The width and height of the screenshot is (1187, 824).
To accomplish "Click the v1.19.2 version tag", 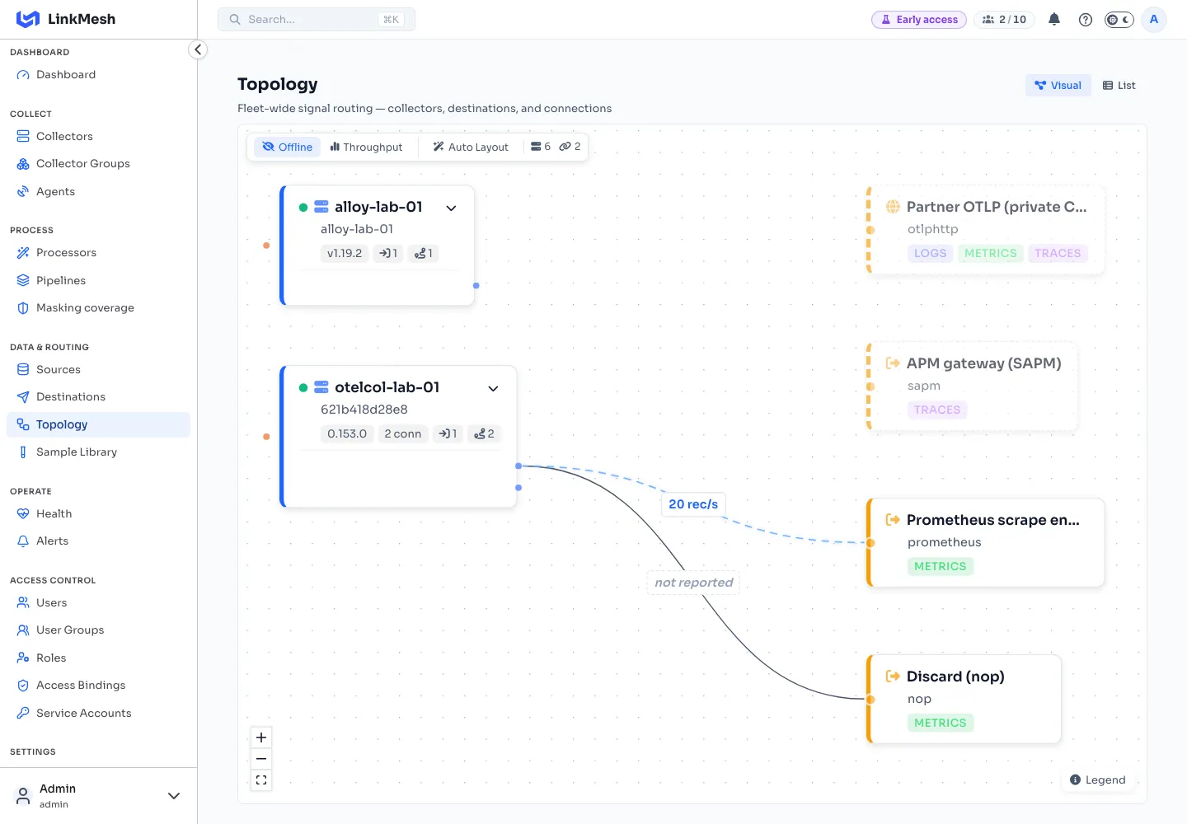I will [x=345, y=253].
